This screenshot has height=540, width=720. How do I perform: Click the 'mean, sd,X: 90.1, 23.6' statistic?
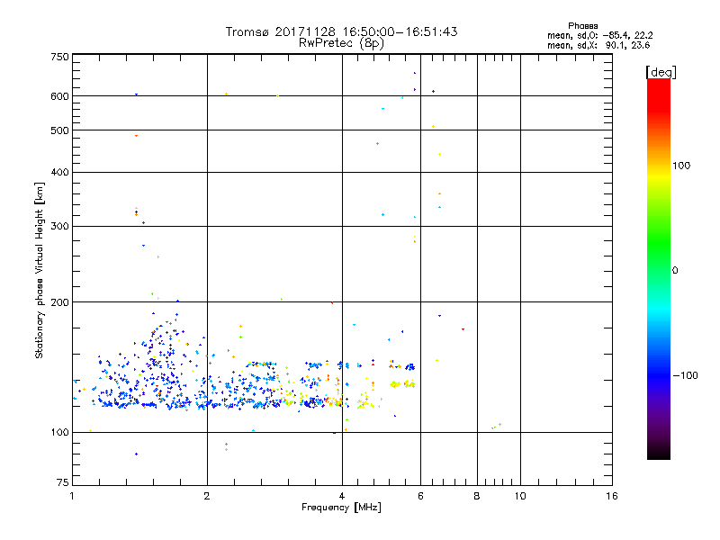[598, 45]
